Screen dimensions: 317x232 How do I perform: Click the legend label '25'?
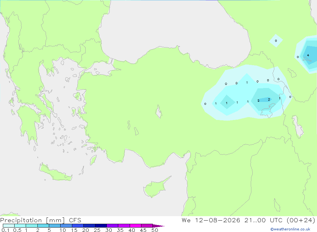tap(97, 230)
